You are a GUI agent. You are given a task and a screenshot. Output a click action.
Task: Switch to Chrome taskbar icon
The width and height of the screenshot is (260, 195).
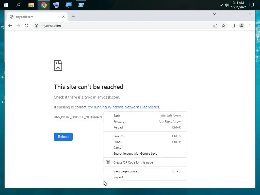[x=44, y=5]
